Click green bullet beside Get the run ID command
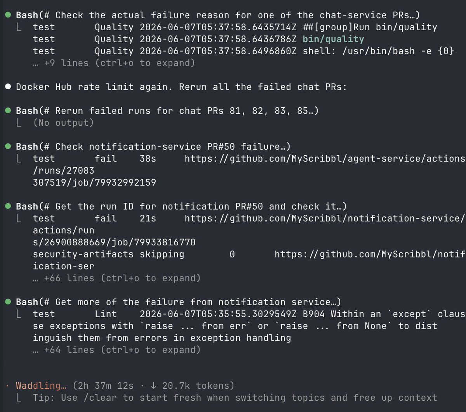This screenshot has height=412, width=466. click(8, 206)
